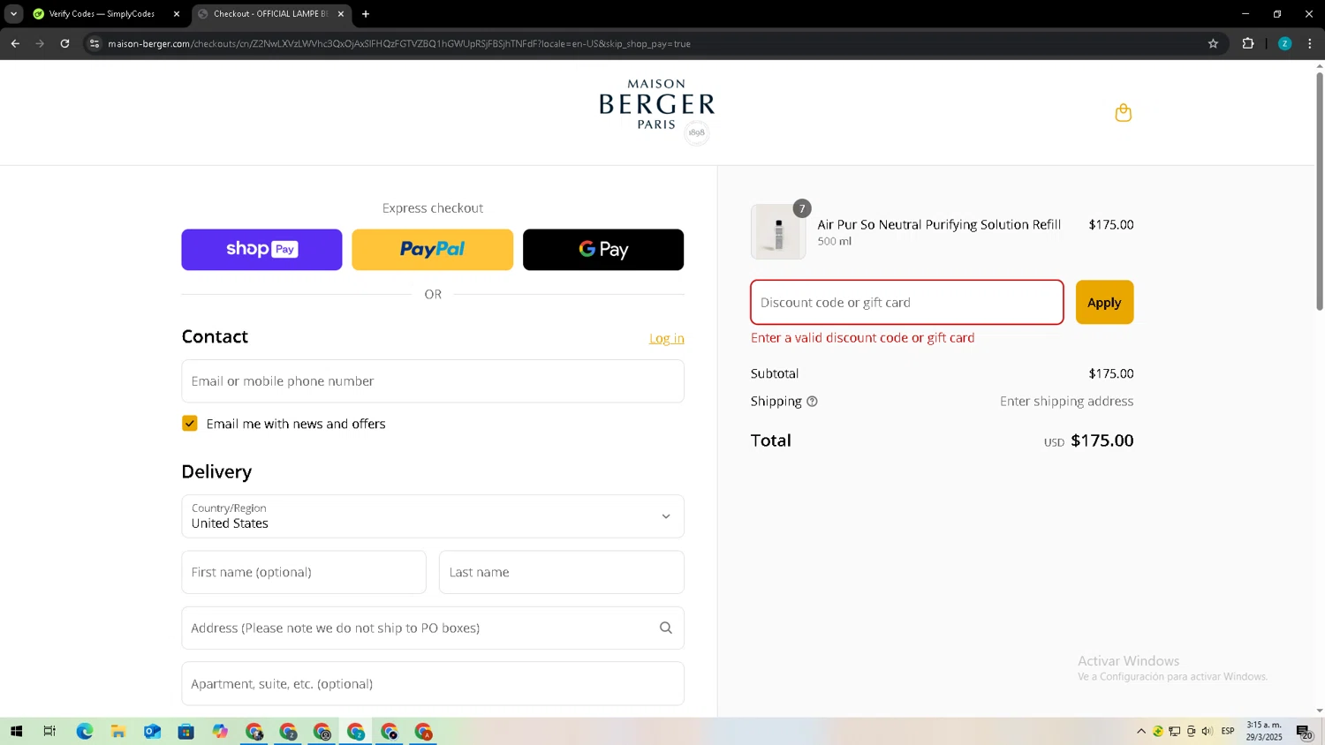Click the total amount USD $175.00
The height and width of the screenshot is (745, 1325).
pos(1088,440)
